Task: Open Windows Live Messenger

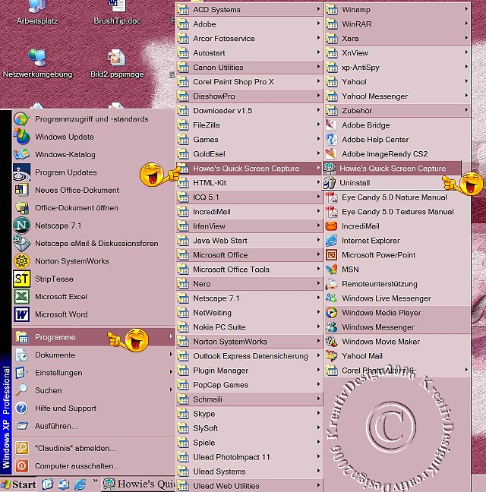Action: (x=397, y=298)
